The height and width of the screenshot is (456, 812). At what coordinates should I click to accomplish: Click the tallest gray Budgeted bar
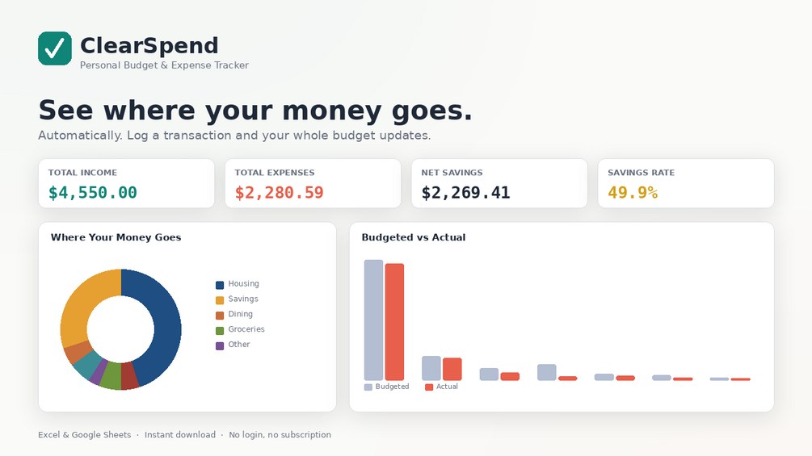point(373,320)
